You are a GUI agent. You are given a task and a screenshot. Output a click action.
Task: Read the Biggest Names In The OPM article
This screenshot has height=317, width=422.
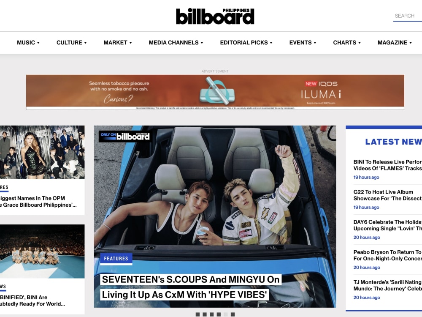[38, 202]
